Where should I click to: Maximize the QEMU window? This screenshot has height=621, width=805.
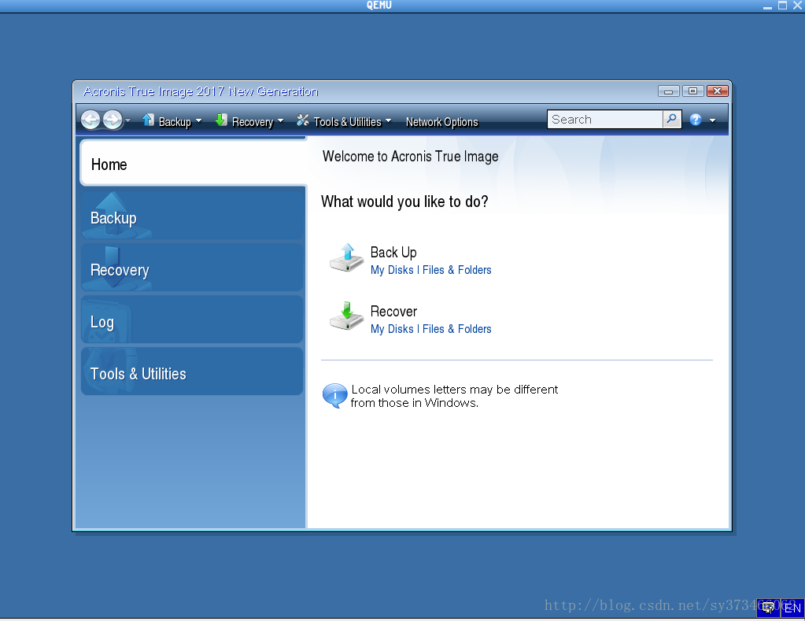point(782,6)
